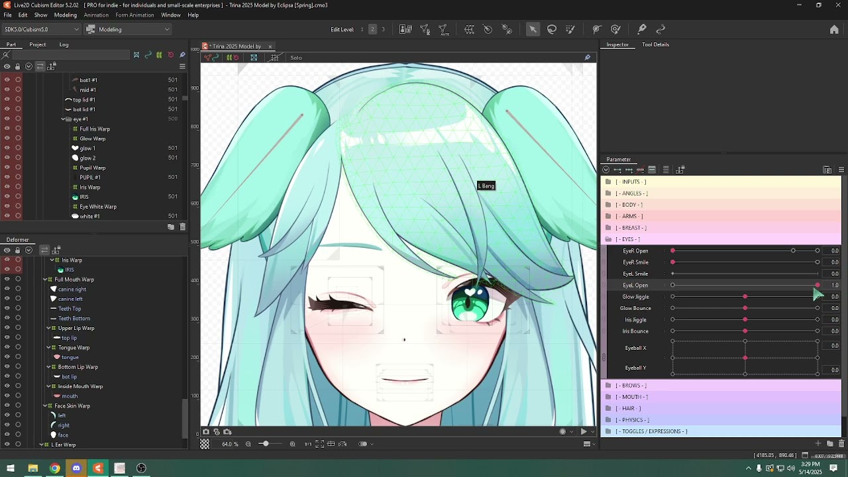Toggle visibility of 'tongue' in Deformer panel

pyautogui.click(x=7, y=357)
